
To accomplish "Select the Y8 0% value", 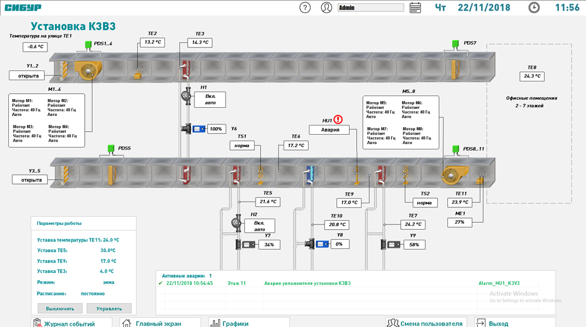I will [x=339, y=244].
